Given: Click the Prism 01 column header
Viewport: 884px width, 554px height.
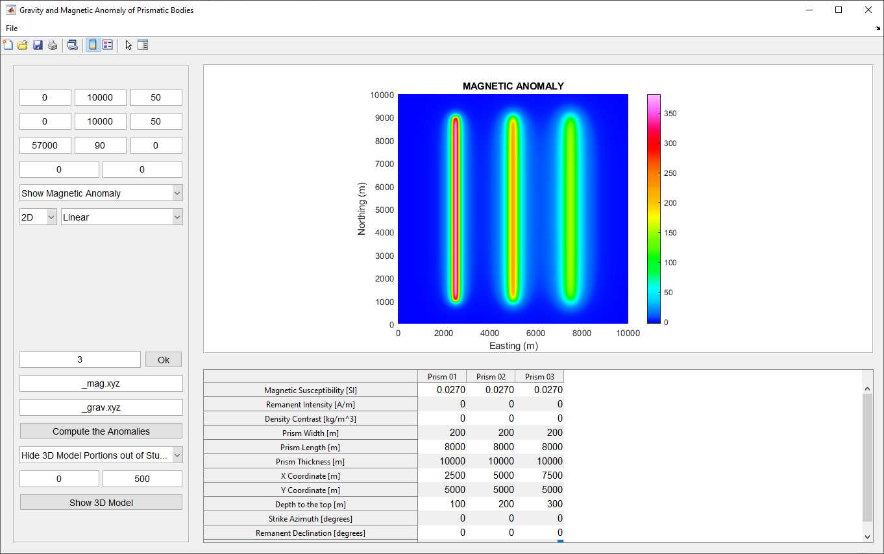Looking at the screenshot, I should pos(442,376).
